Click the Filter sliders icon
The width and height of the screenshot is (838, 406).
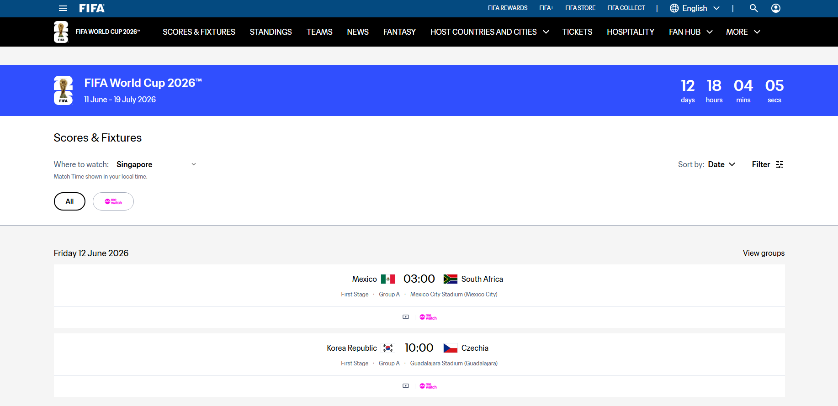(780, 164)
